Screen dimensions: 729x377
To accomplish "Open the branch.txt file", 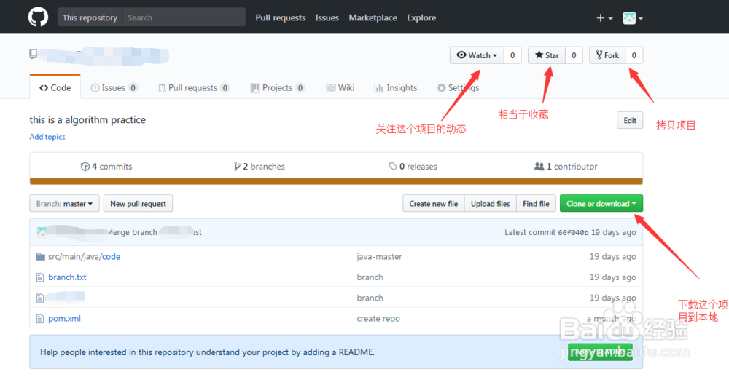I will (x=67, y=277).
